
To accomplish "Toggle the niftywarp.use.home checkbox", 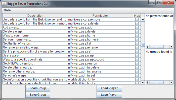I will tap(137, 35).
